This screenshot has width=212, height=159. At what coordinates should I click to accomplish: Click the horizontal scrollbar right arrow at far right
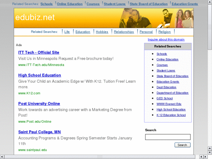point(206,157)
